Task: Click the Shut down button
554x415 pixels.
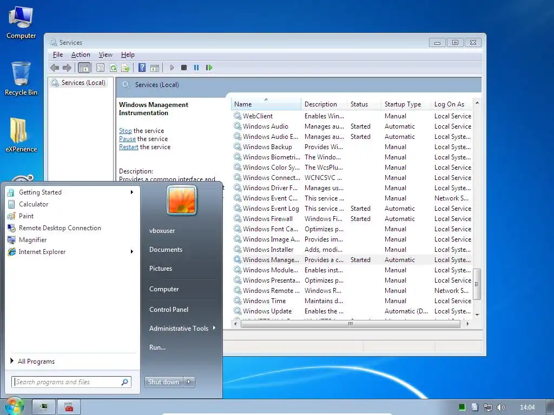Action: [163, 382]
